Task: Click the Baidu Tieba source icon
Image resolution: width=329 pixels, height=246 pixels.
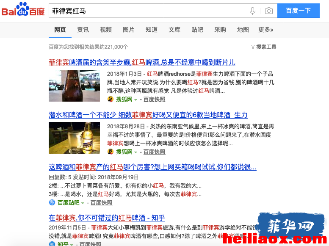Action: click(52, 202)
